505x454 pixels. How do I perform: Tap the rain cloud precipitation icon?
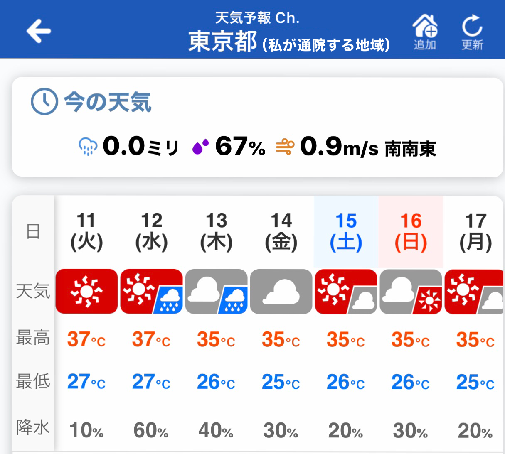pos(88,147)
